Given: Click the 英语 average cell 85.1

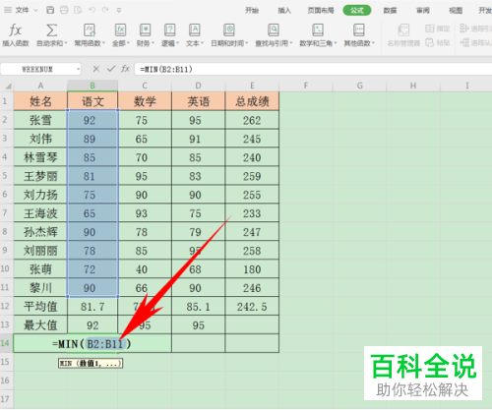Looking at the screenshot, I should coord(198,306).
